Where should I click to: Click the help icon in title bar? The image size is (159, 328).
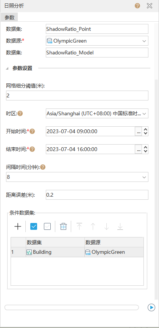[137, 6]
